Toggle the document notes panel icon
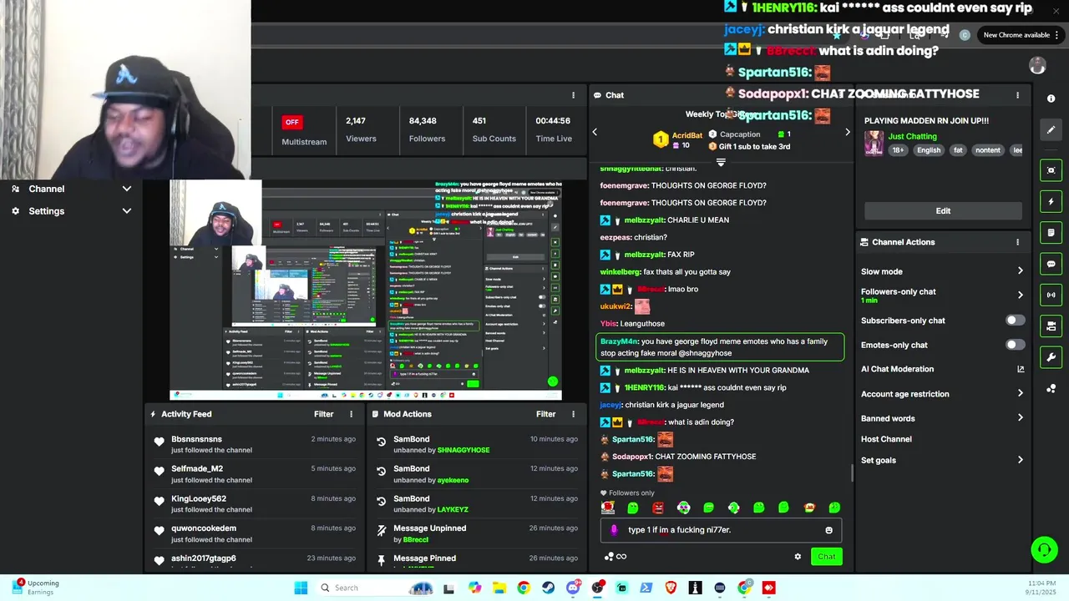Viewport: 1069px width, 601px height. coord(1051,233)
